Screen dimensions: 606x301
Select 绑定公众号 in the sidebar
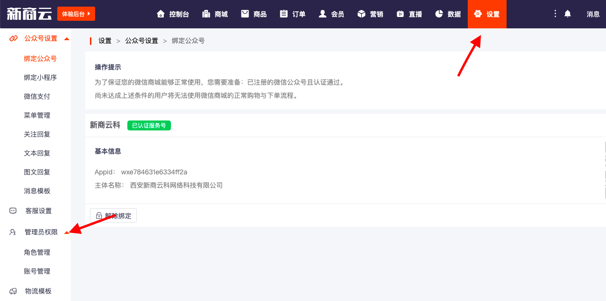tap(40, 59)
